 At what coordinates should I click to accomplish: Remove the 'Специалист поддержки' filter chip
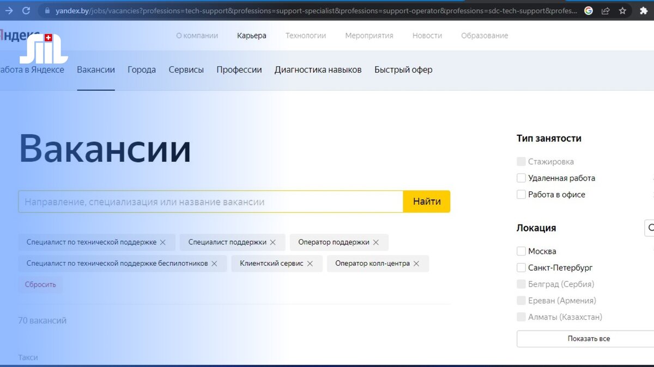[273, 242]
